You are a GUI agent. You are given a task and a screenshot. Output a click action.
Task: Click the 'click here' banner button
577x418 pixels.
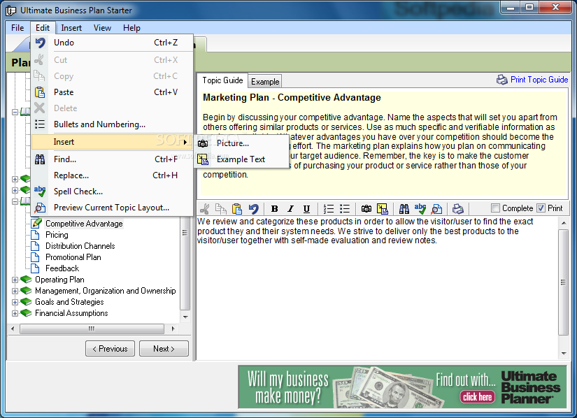(477, 396)
